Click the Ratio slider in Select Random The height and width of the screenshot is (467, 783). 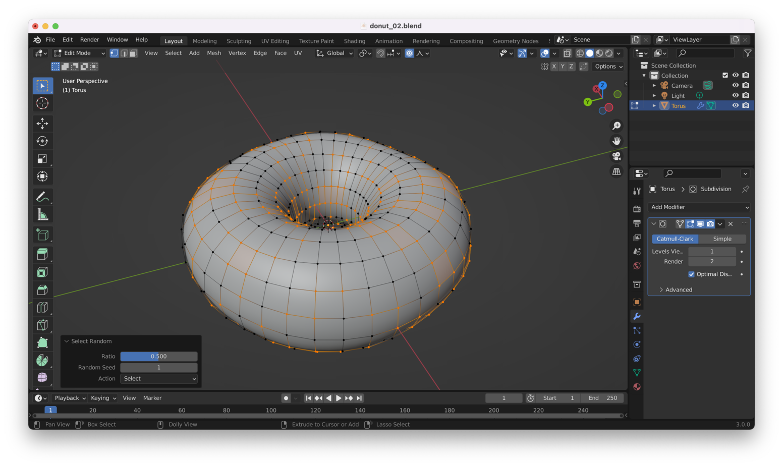coord(158,357)
